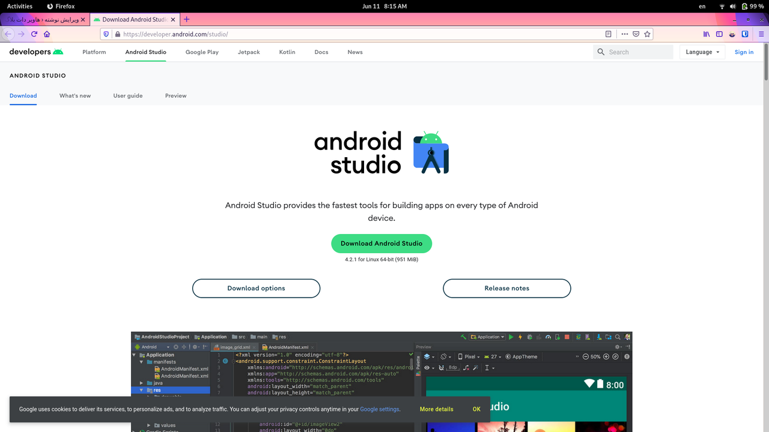Open the Jetpack nav item
769x432 pixels.
(x=249, y=52)
